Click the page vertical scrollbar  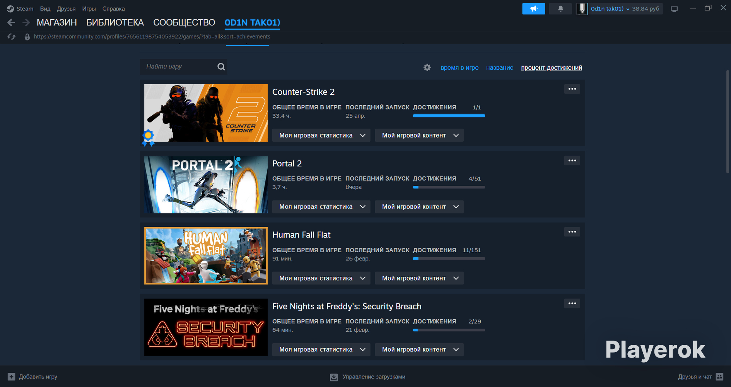pyautogui.click(x=728, y=122)
